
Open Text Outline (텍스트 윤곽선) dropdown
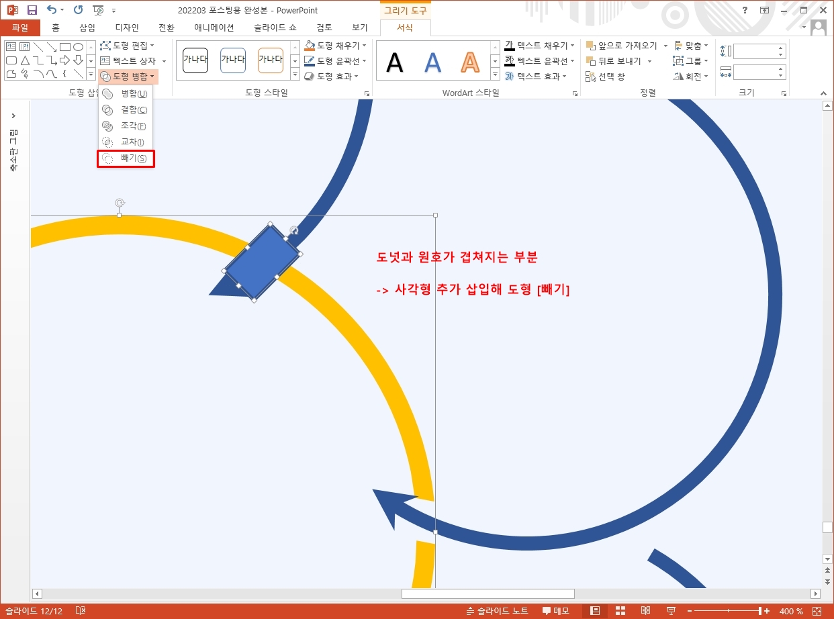coord(539,61)
